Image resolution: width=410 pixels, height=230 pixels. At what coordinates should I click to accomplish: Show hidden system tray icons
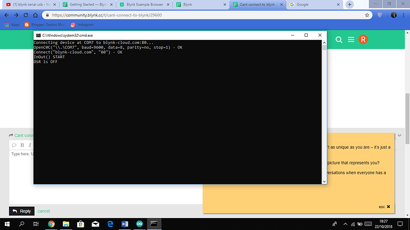pos(345,224)
